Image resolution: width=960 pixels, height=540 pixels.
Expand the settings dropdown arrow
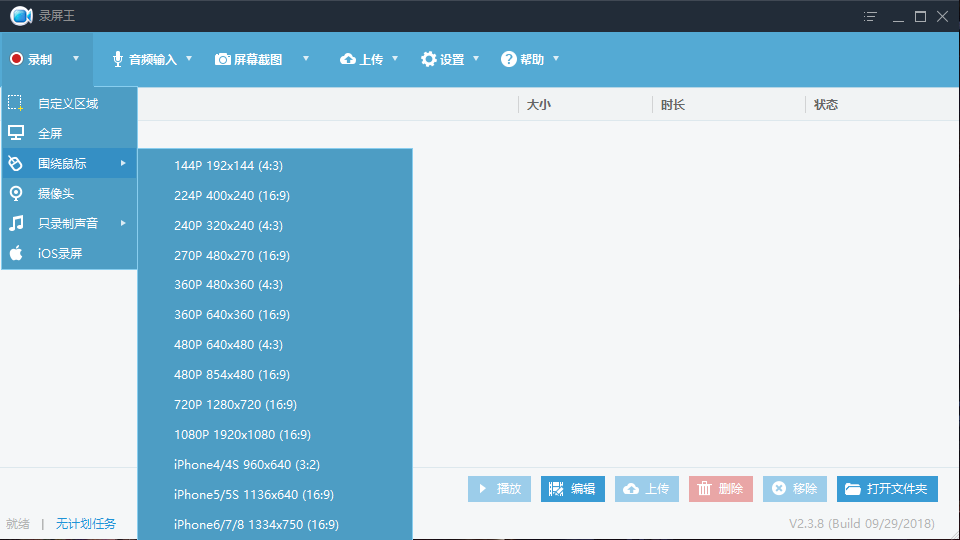[476, 59]
